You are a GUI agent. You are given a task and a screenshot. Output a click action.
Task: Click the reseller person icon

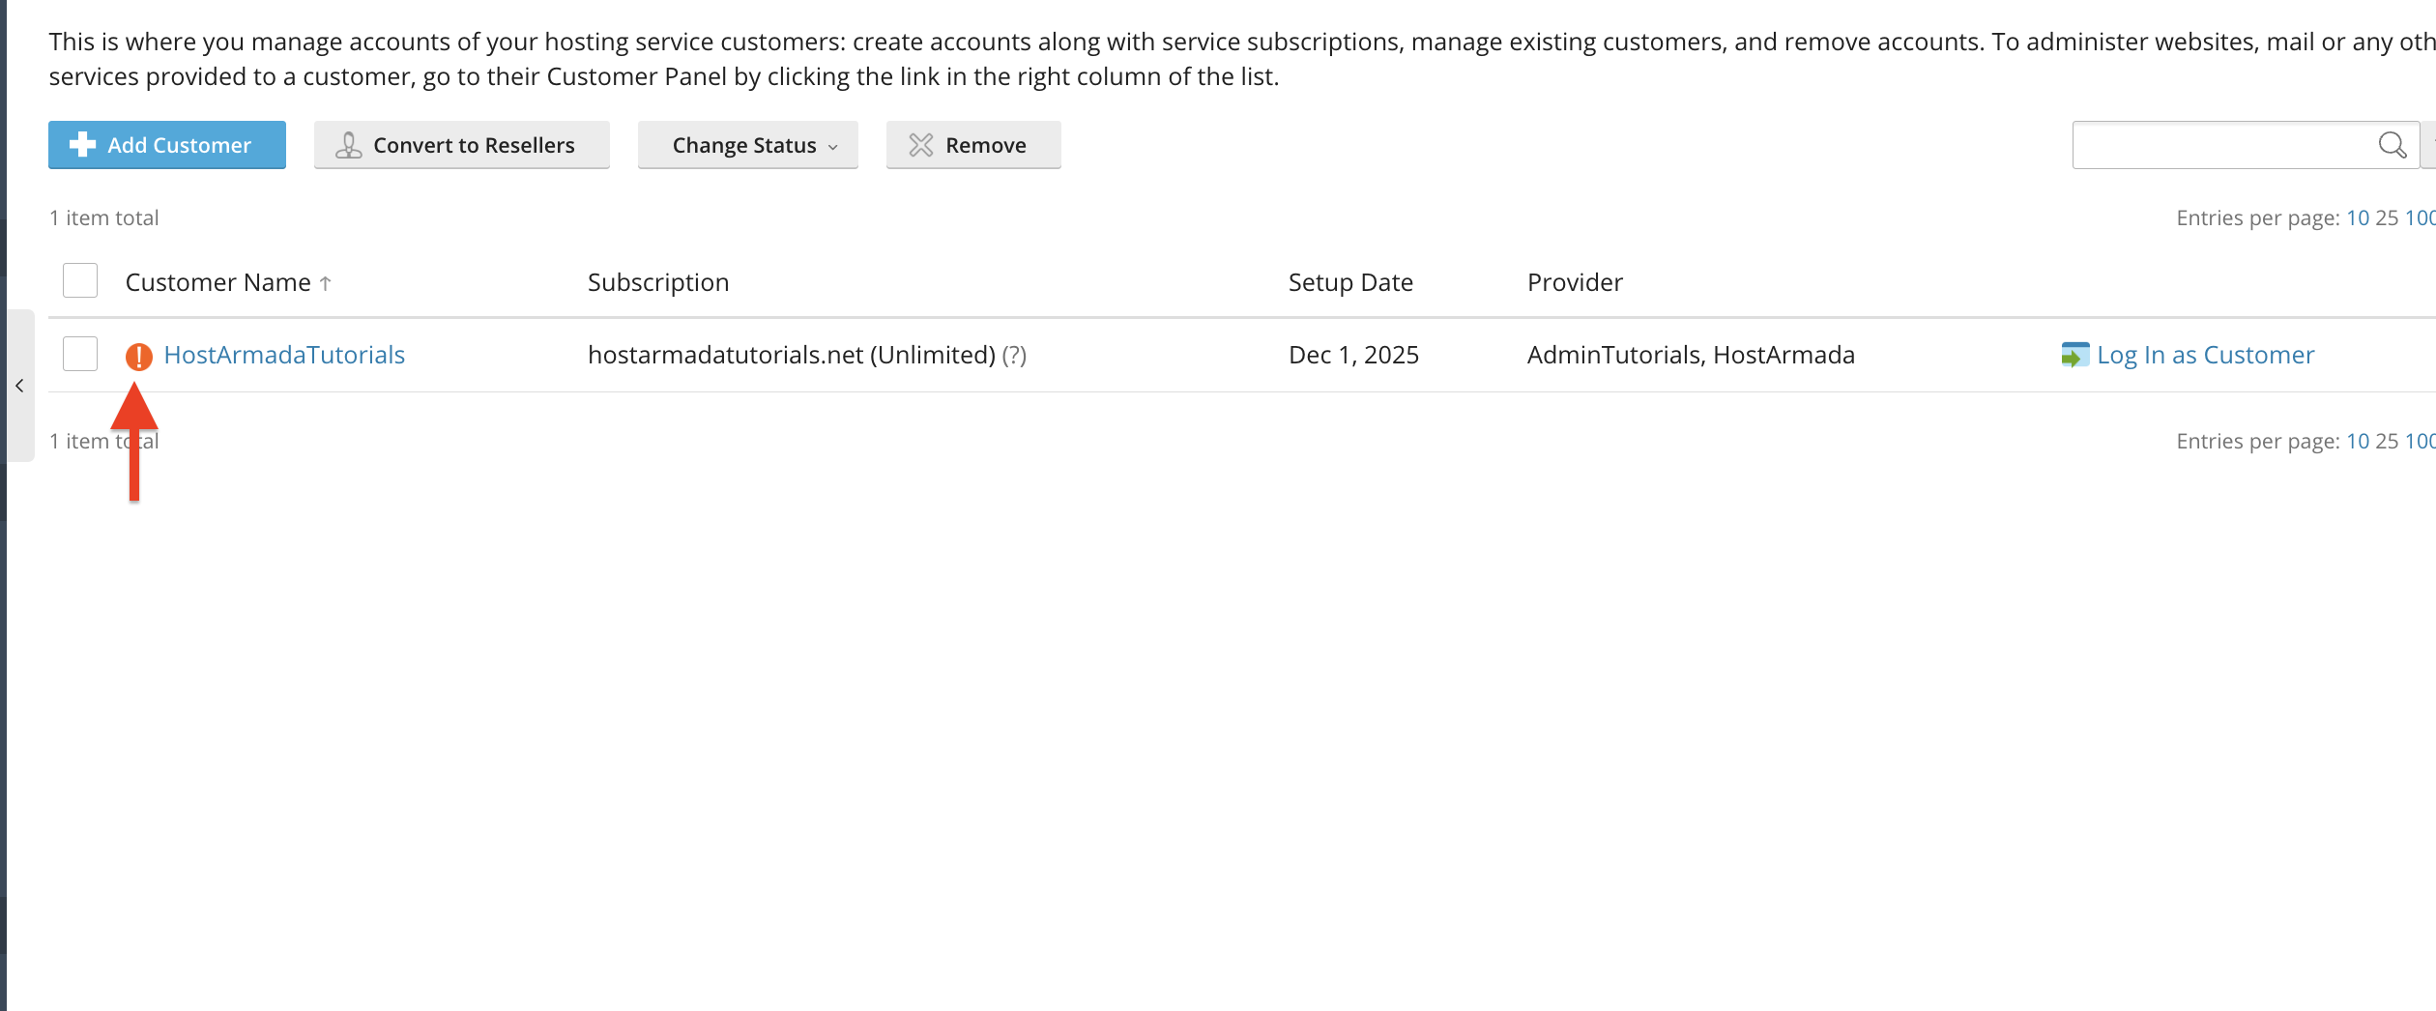tap(348, 145)
